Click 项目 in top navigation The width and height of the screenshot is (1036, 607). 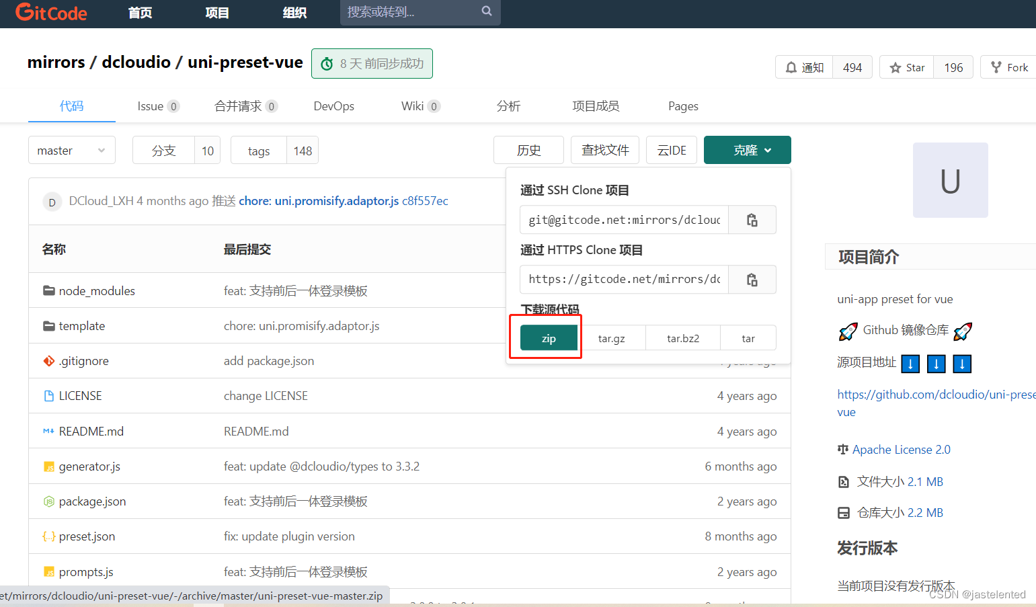coord(217,13)
